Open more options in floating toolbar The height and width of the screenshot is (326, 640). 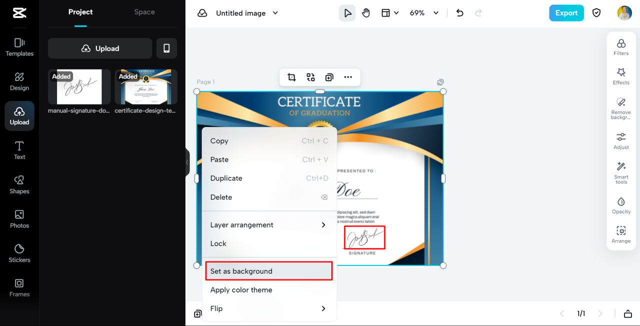(x=348, y=77)
